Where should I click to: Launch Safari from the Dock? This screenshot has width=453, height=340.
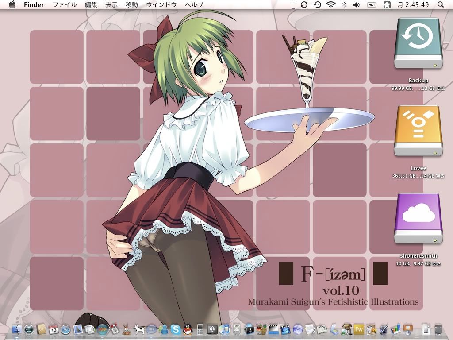tap(65, 329)
